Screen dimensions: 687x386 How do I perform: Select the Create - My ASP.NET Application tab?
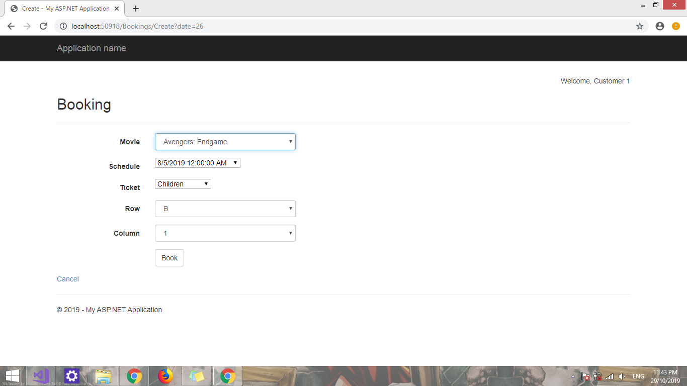click(x=60, y=8)
